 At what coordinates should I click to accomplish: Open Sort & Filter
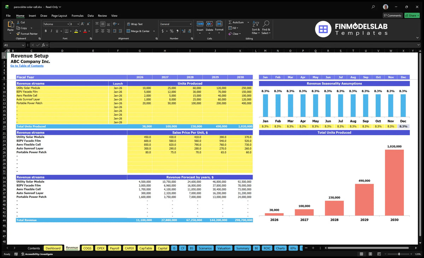256,27
